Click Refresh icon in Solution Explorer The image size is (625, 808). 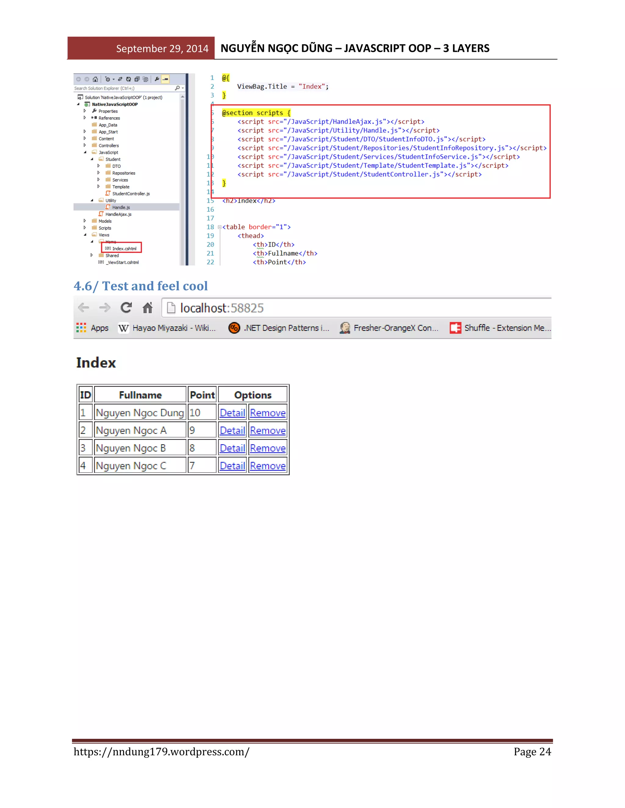coord(128,79)
